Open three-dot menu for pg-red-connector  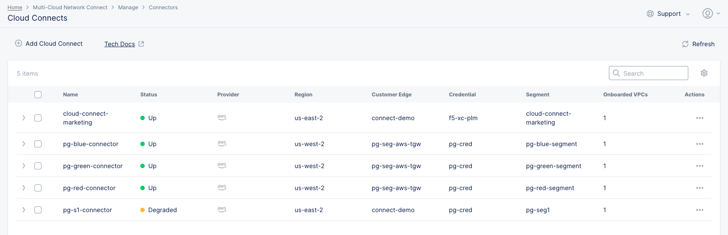[699, 188]
